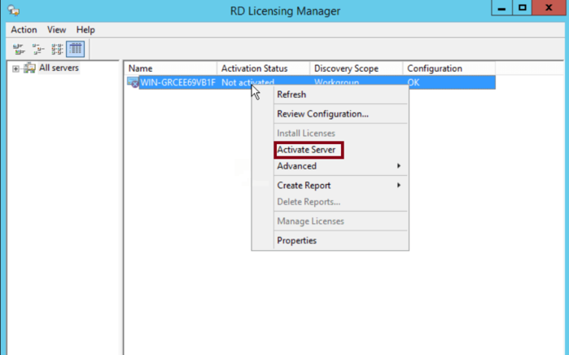569x355 pixels.
Task: Open the Help menu
Action: [x=85, y=30]
